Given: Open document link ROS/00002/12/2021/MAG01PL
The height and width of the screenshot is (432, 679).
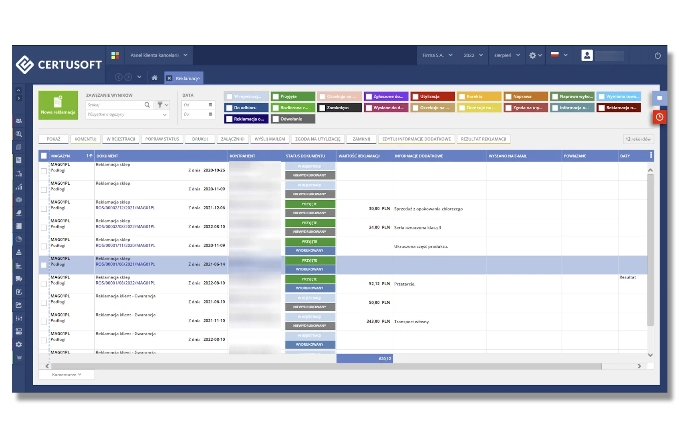Looking at the screenshot, I should point(125,208).
